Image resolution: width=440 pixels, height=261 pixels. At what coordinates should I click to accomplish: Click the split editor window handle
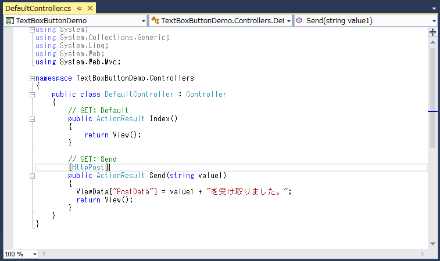tap(432, 32)
